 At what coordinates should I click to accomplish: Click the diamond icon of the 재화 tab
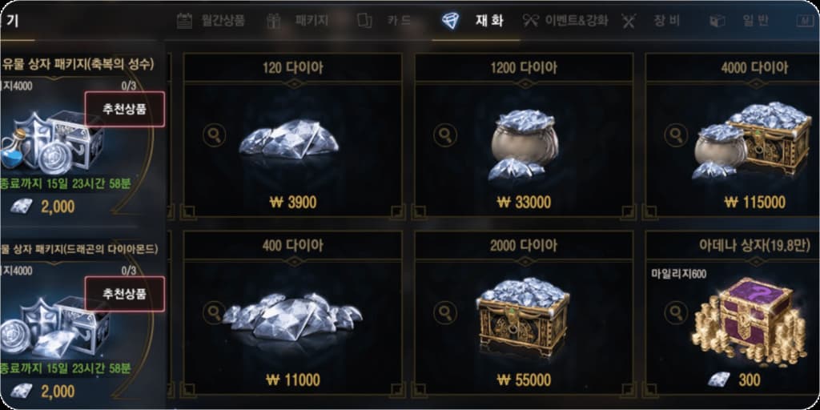click(450, 21)
